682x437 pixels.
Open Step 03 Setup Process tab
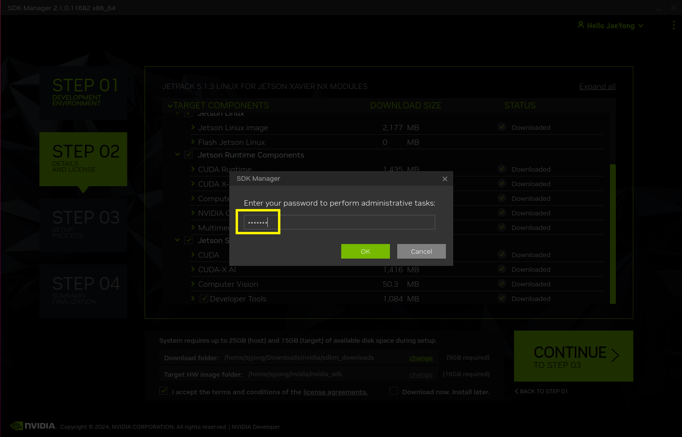coord(83,225)
